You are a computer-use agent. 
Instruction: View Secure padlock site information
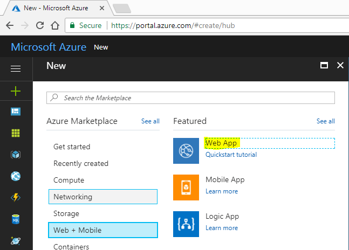(x=86, y=25)
